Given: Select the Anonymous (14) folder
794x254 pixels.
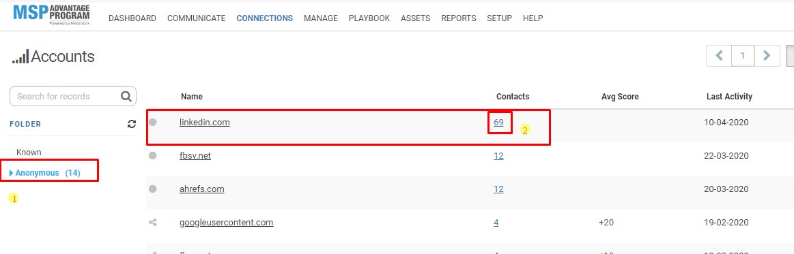Looking at the screenshot, I should (48, 173).
